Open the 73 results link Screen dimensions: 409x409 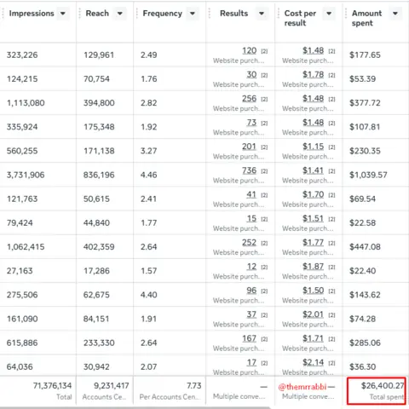251,123
